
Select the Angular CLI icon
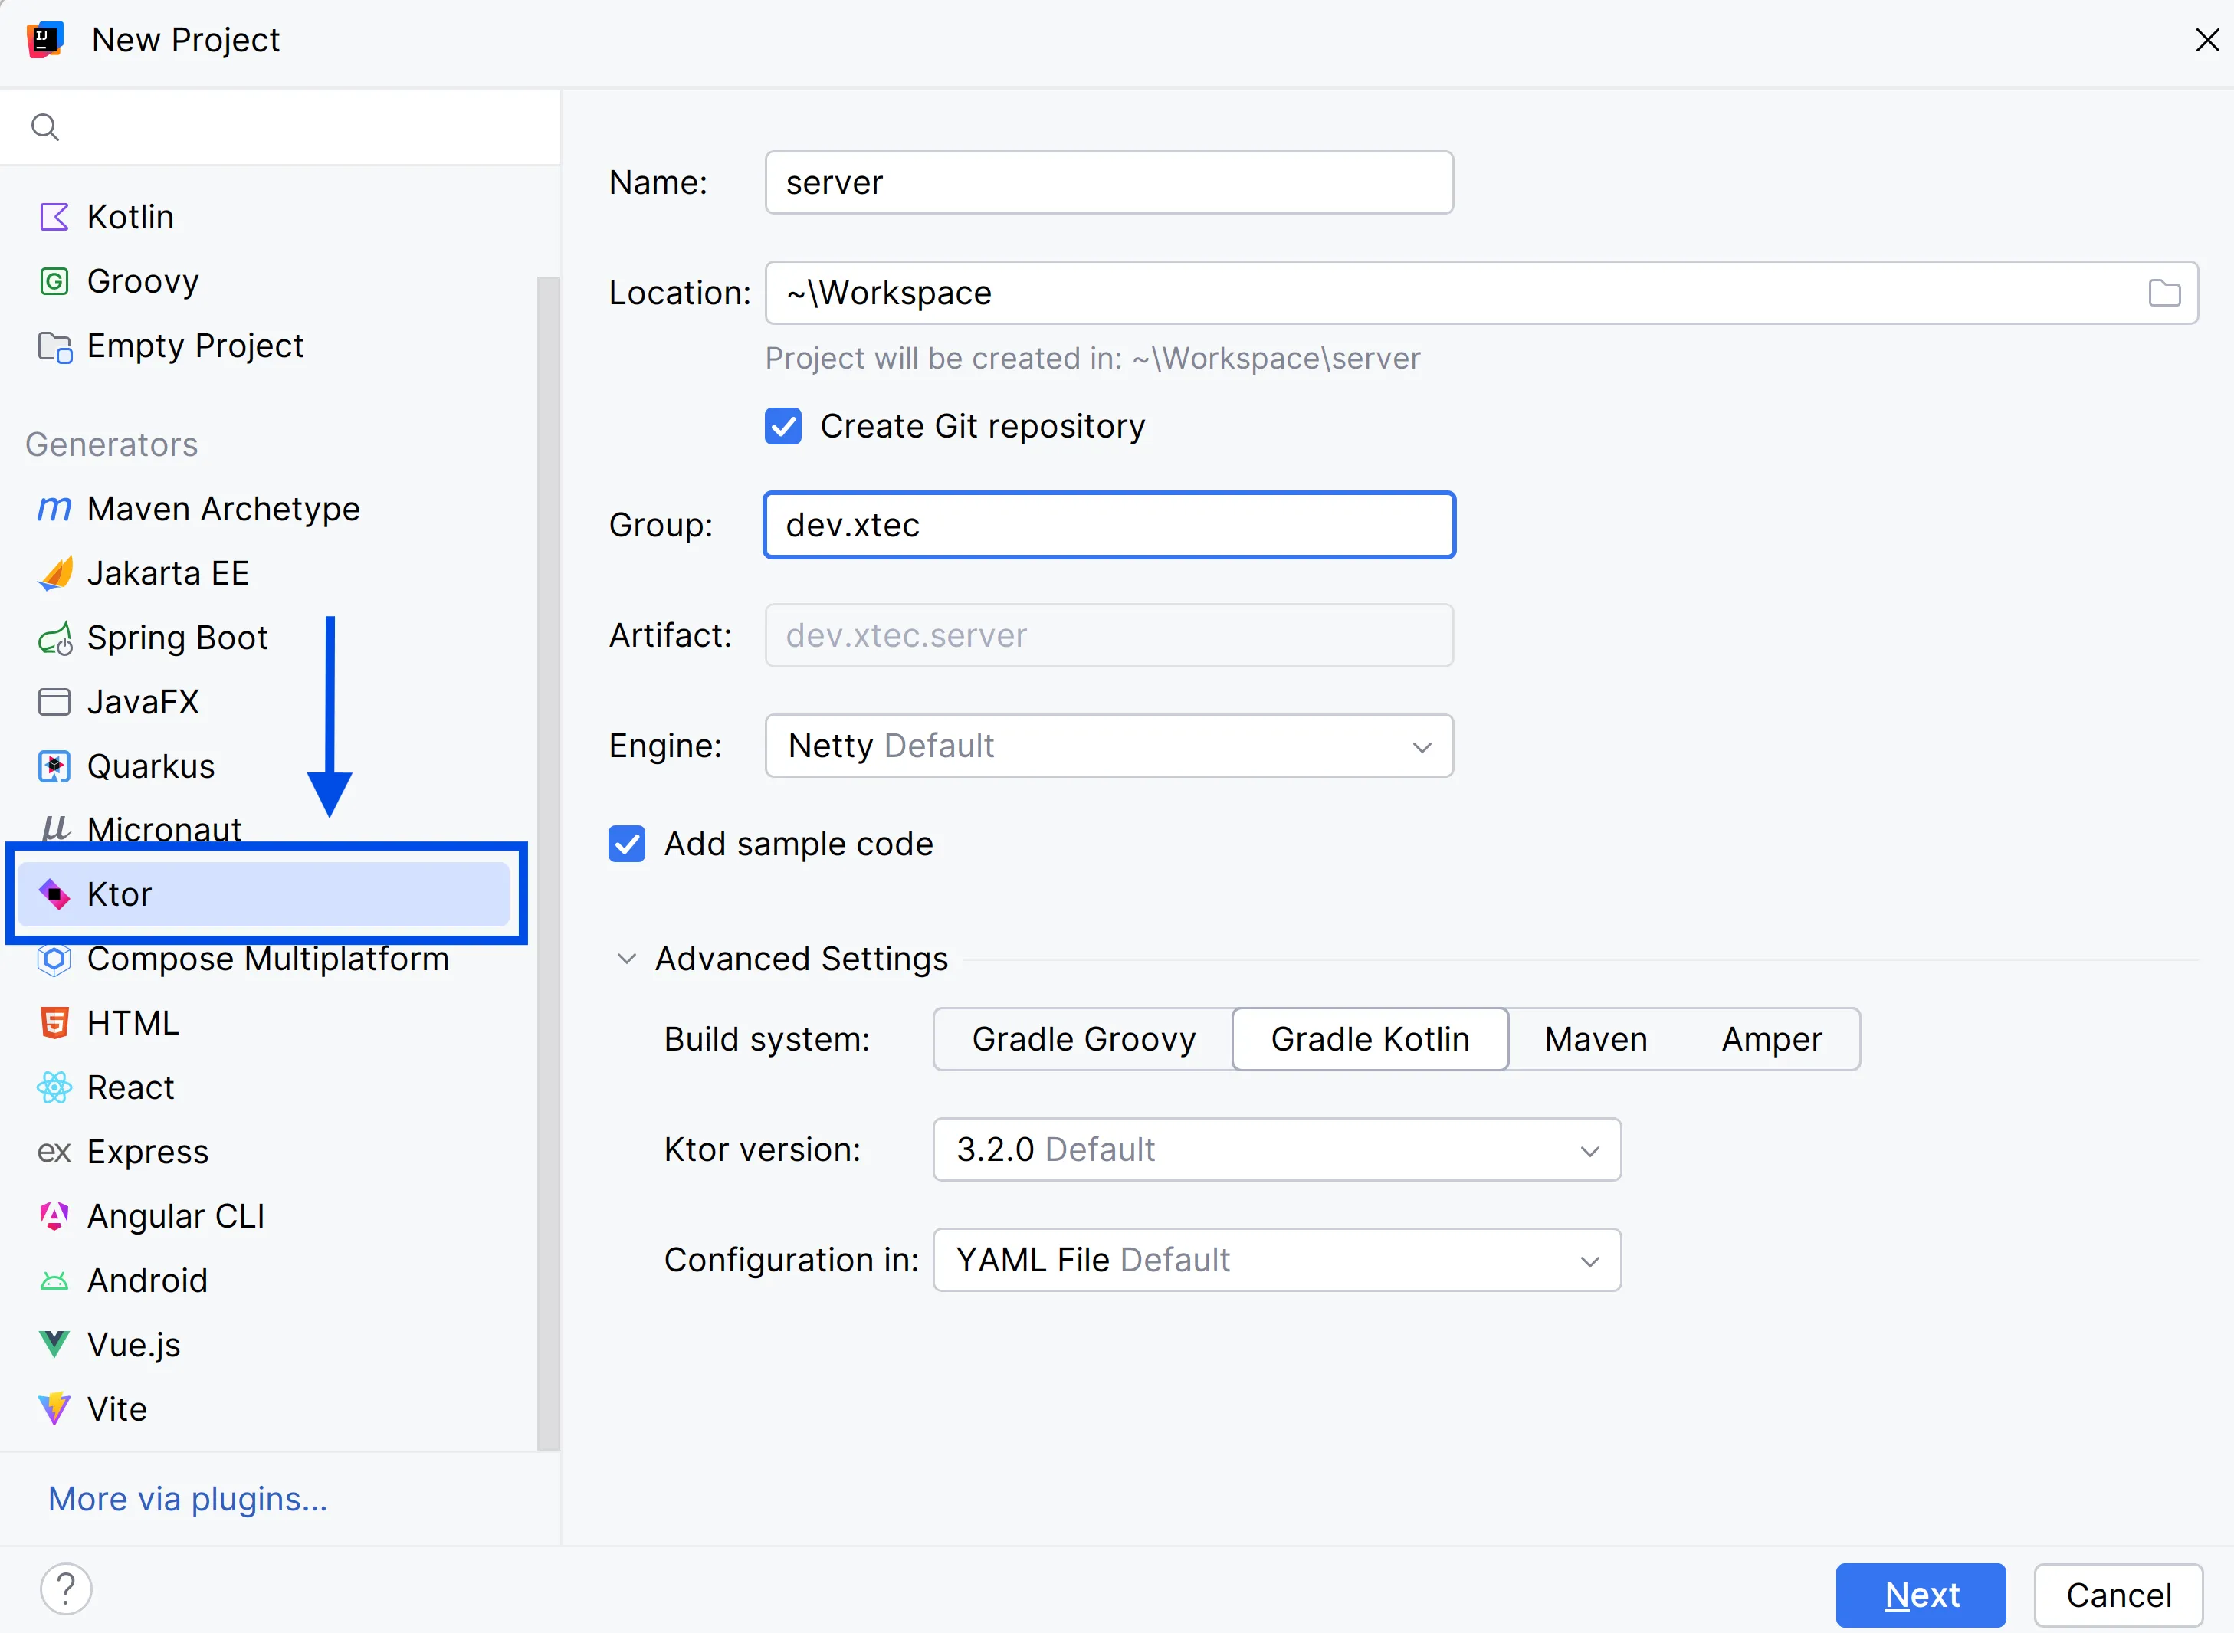(54, 1217)
